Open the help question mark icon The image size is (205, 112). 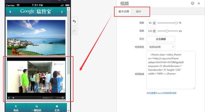[192, 3]
